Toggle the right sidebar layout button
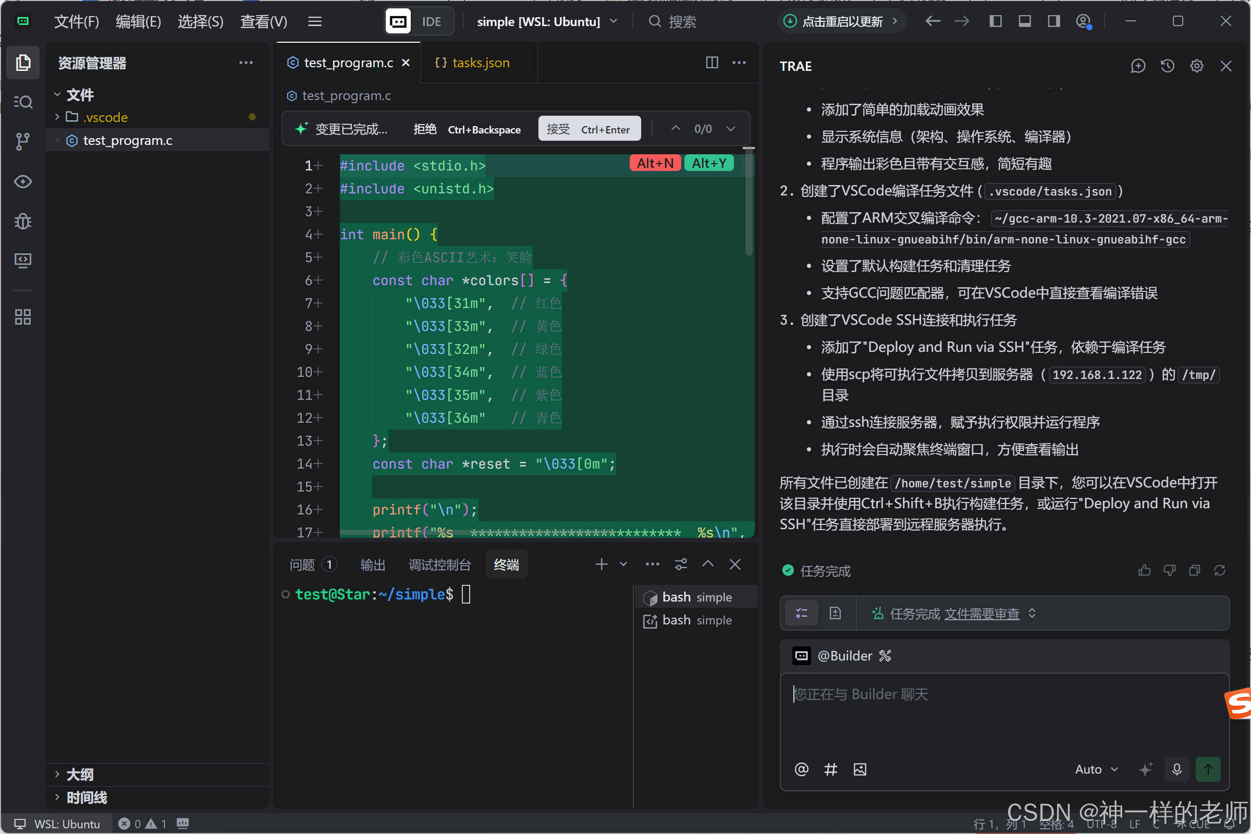 point(1053,21)
